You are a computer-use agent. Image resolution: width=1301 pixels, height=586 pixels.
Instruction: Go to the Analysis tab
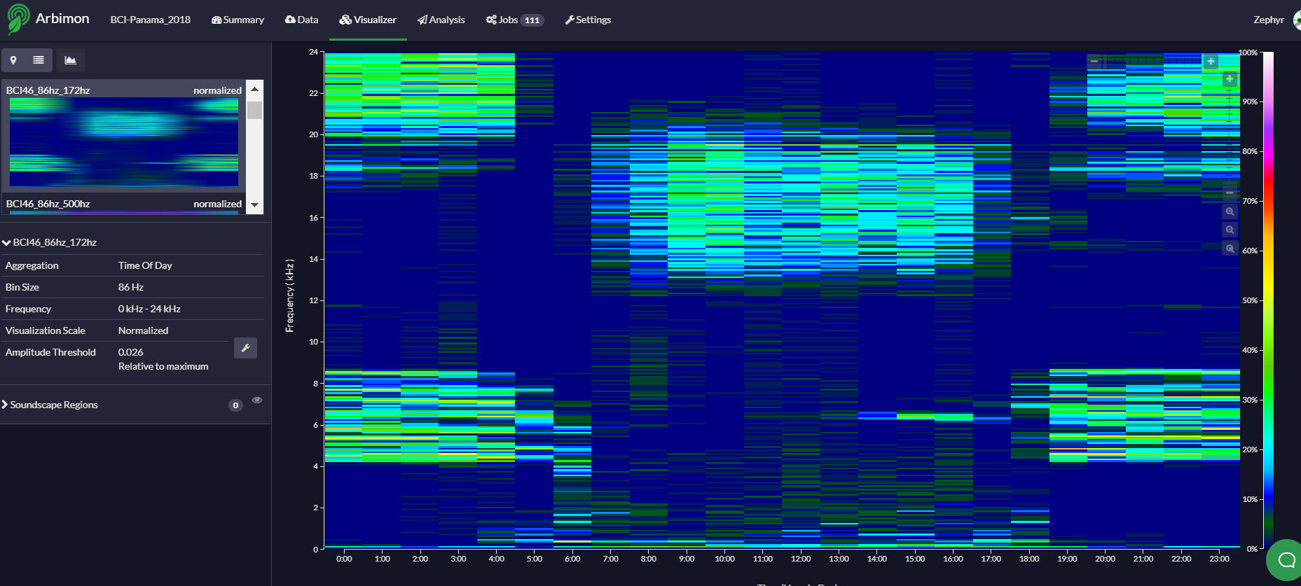point(441,20)
